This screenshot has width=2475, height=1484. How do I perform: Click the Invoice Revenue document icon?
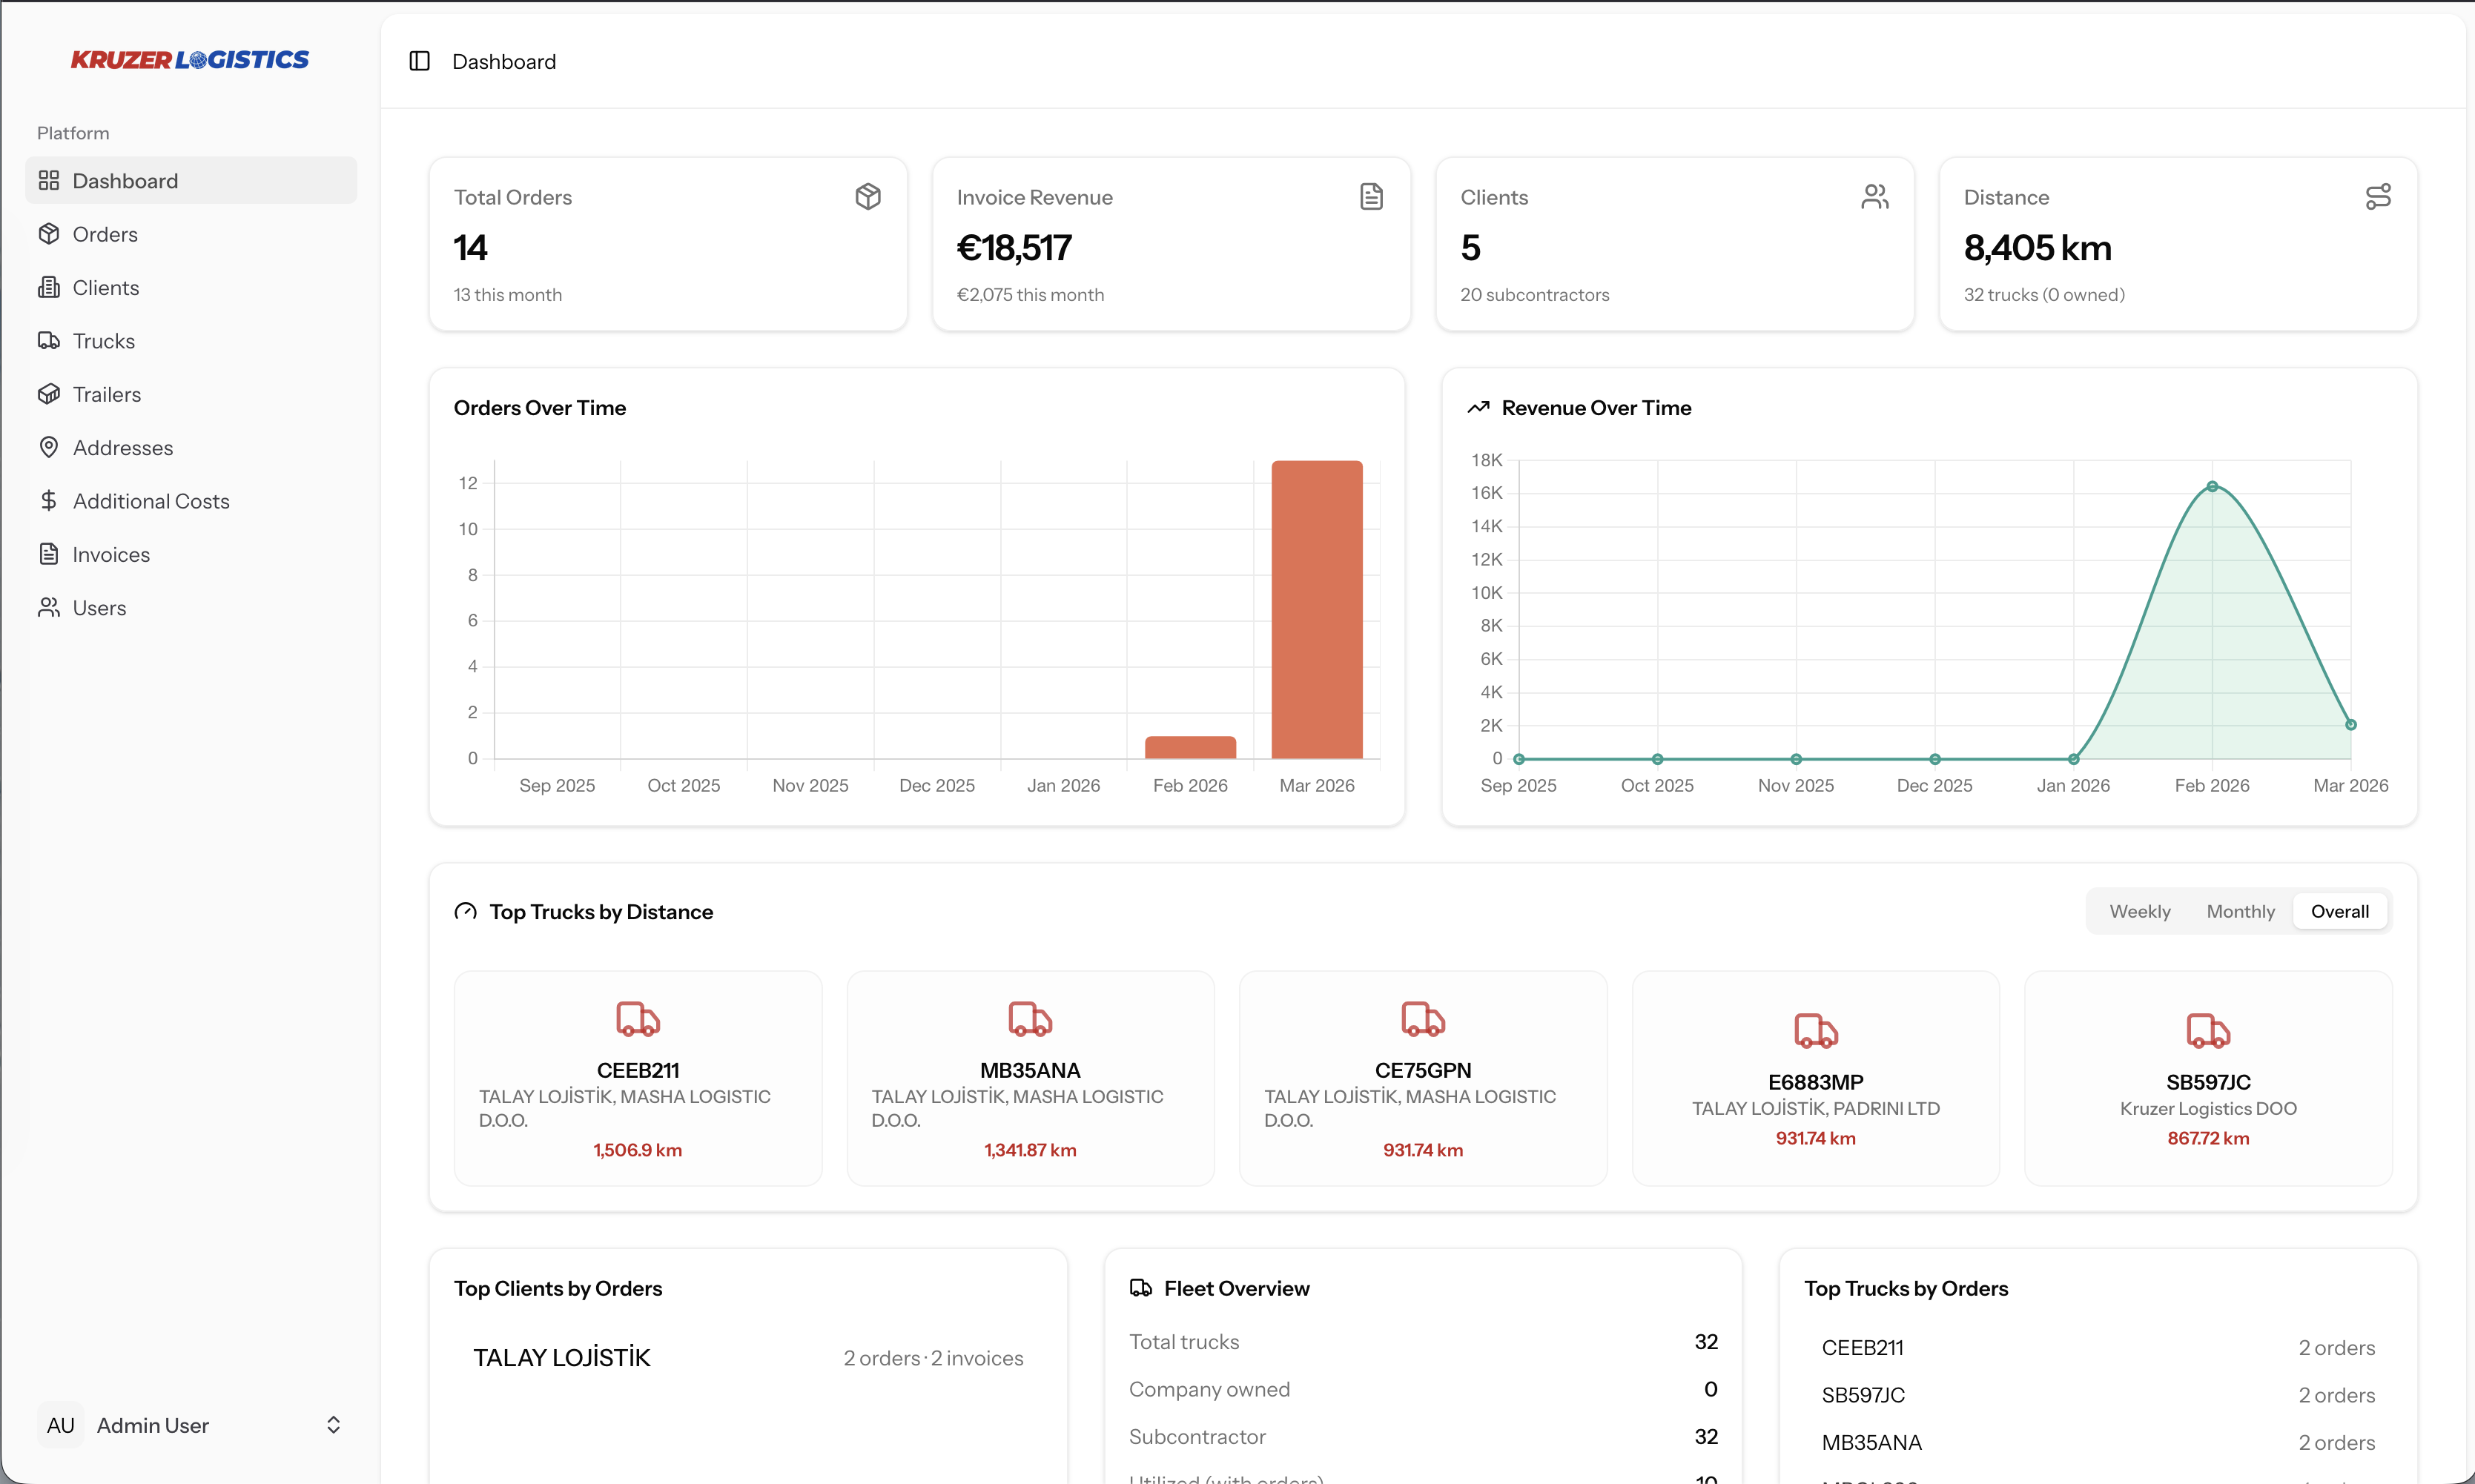pyautogui.click(x=1371, y=196)
